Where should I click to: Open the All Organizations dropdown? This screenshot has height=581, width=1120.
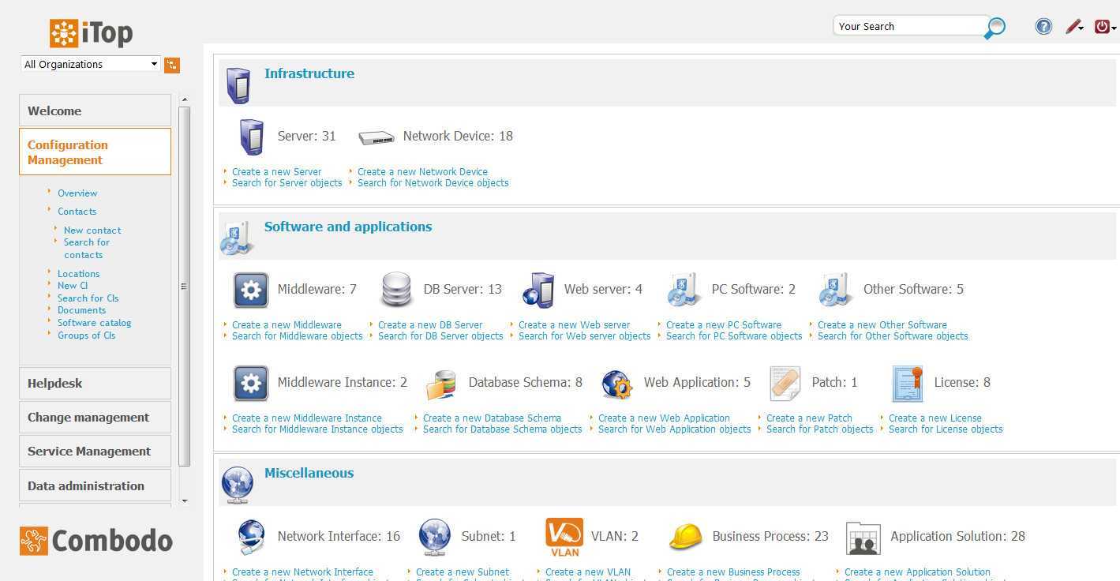pos(91,65)
